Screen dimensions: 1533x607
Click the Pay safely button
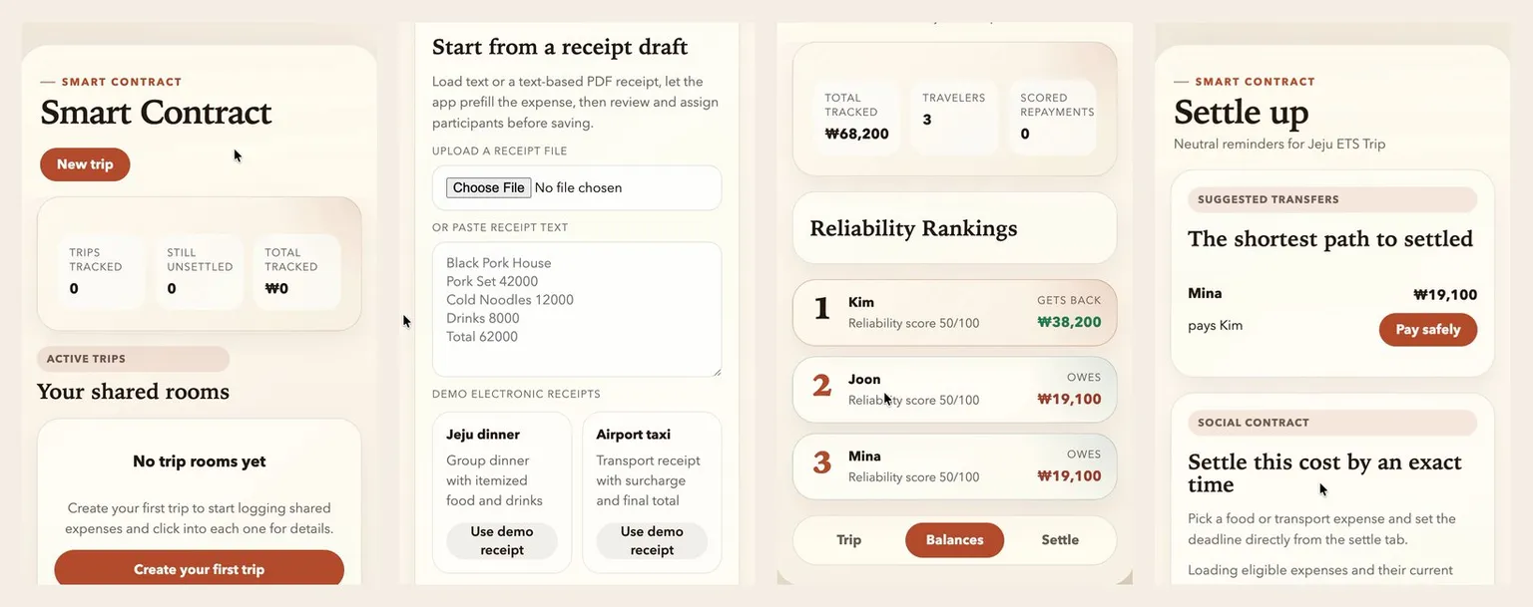tap(1427, 330)
